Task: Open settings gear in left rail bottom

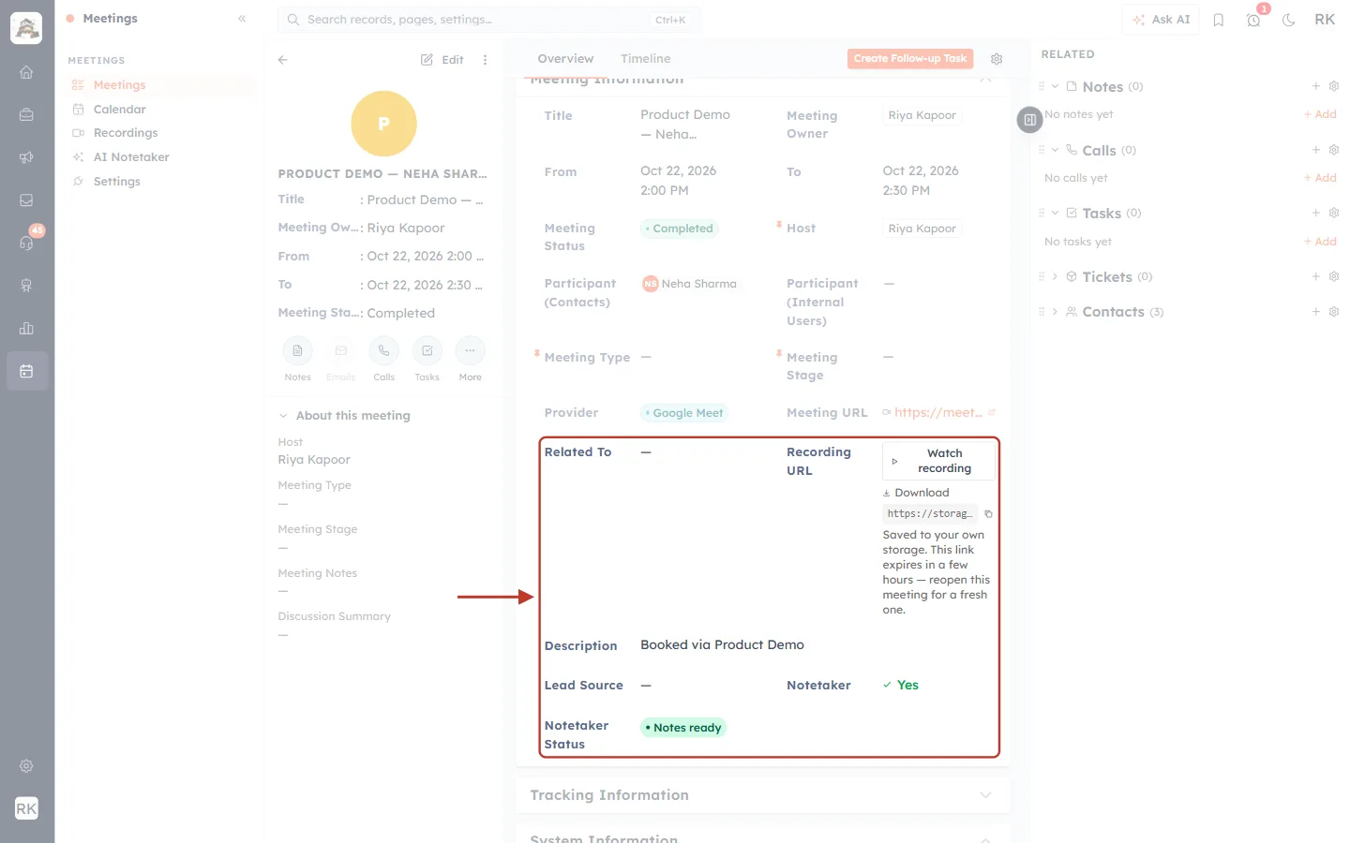Action: [x=26, y=766]
